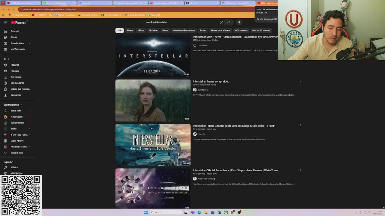Reload the page with the browser refresh icon
This screenshot has height=216, width=385.
(14, 9)
